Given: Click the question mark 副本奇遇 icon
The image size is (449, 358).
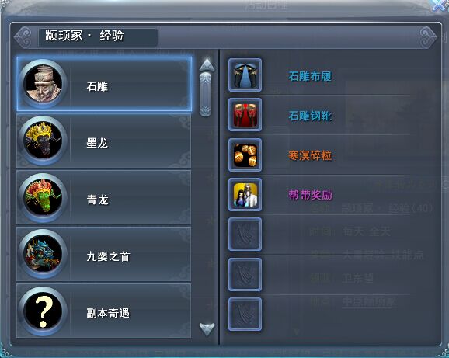Looking at the screenshot, I should (43, 311).
